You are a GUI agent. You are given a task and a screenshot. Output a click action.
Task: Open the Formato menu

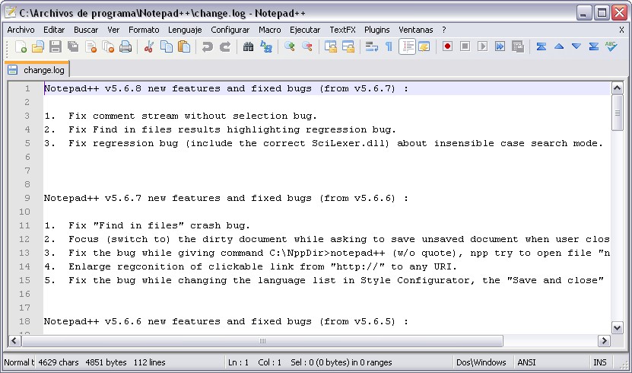click(x=144, y=30)
